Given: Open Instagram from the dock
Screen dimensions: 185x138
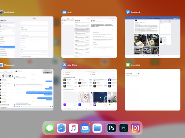Looking at the screenshot, I should click(135, 128).
